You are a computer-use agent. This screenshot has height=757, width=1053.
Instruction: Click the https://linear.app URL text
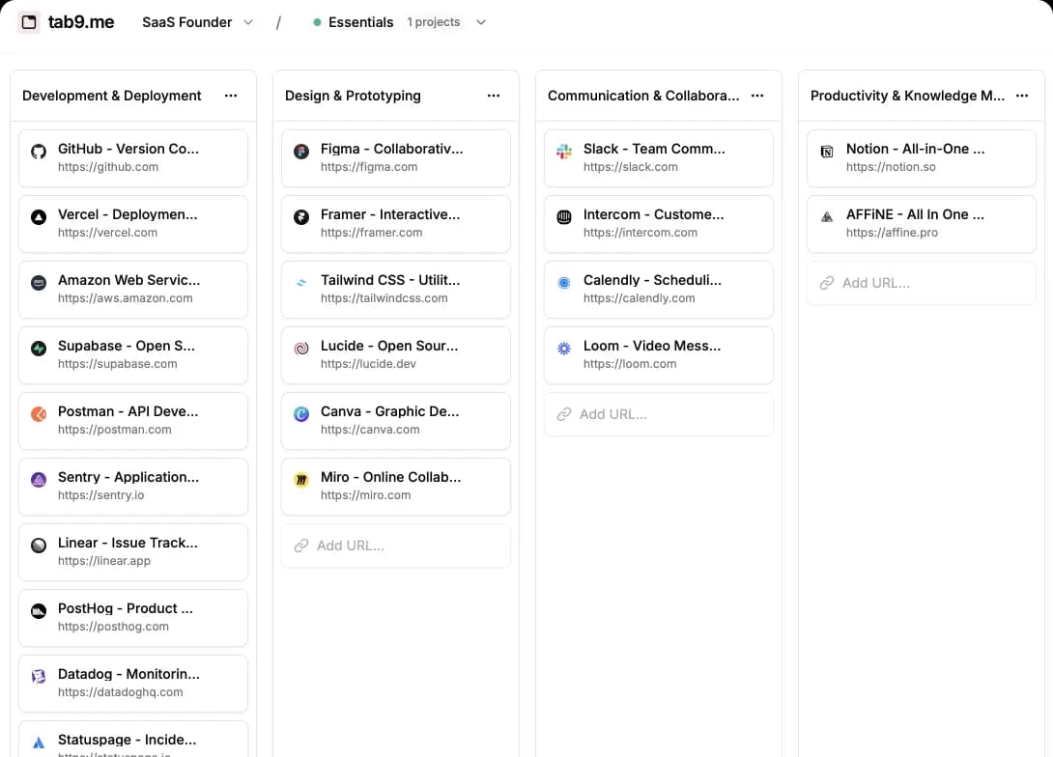click(104, 561)
